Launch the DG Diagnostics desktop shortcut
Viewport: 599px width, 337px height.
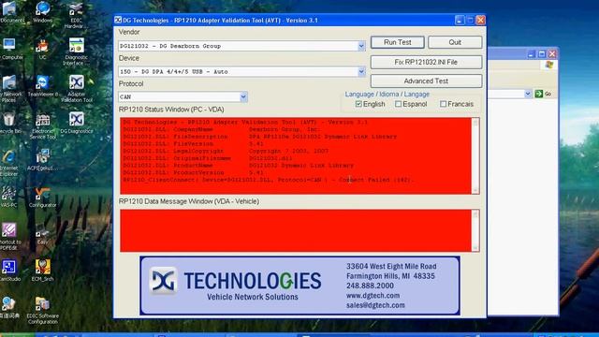77,123
